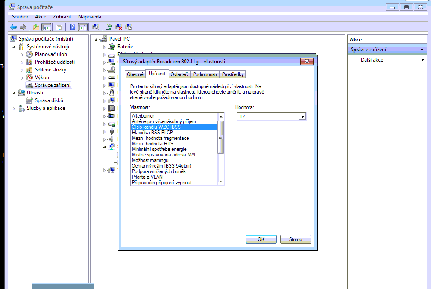Image resolution: width=431 pixels, height=289 pixels.
Task: Select the Afterburner property
Action: tap(174, 116)
